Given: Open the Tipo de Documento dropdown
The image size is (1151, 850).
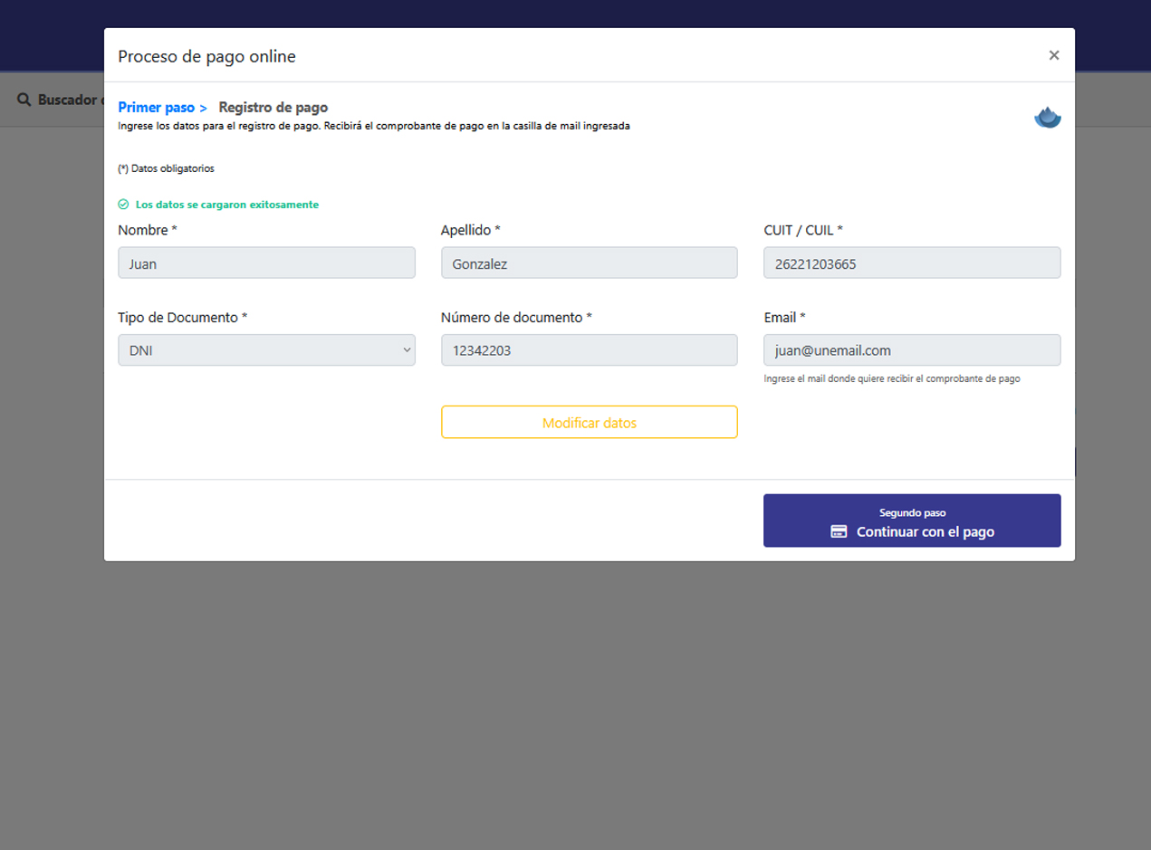Looking at the screenshot, I should pos(266,350).
